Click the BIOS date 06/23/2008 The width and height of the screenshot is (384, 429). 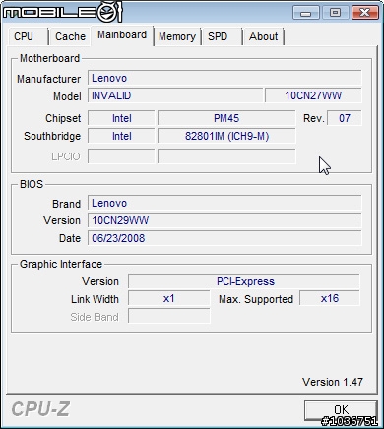click(x=224, y=238)
